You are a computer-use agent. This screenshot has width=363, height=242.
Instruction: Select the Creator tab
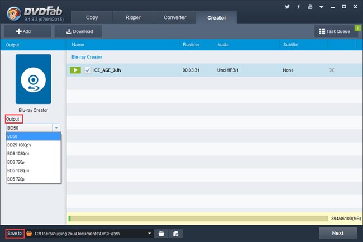(x=217, y=17)
